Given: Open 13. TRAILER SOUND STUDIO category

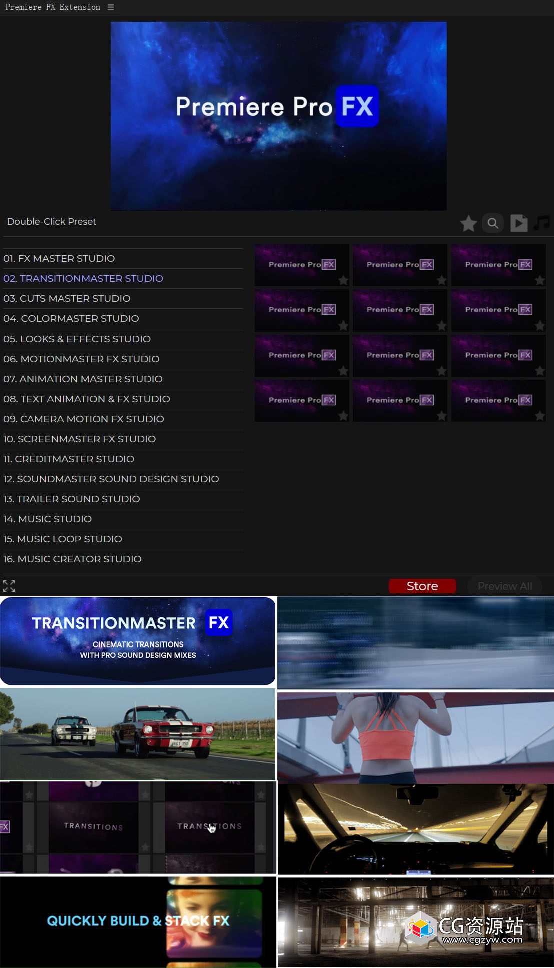Looking at the screenshot, I should (x=123, y=499).
